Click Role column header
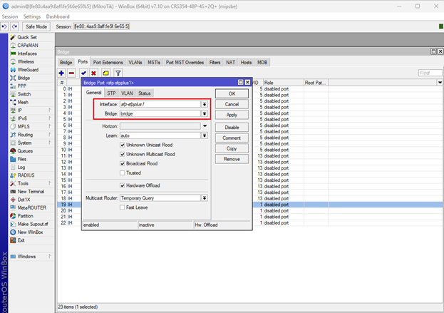 283,83
